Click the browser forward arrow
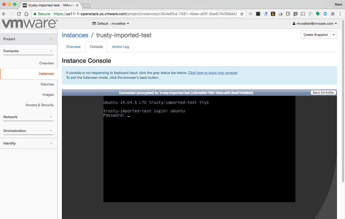345x219 pixels. [x=11, y=14]
